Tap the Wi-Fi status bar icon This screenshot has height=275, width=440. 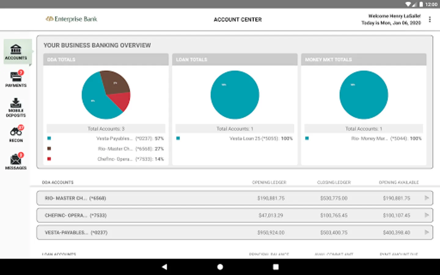408,4
